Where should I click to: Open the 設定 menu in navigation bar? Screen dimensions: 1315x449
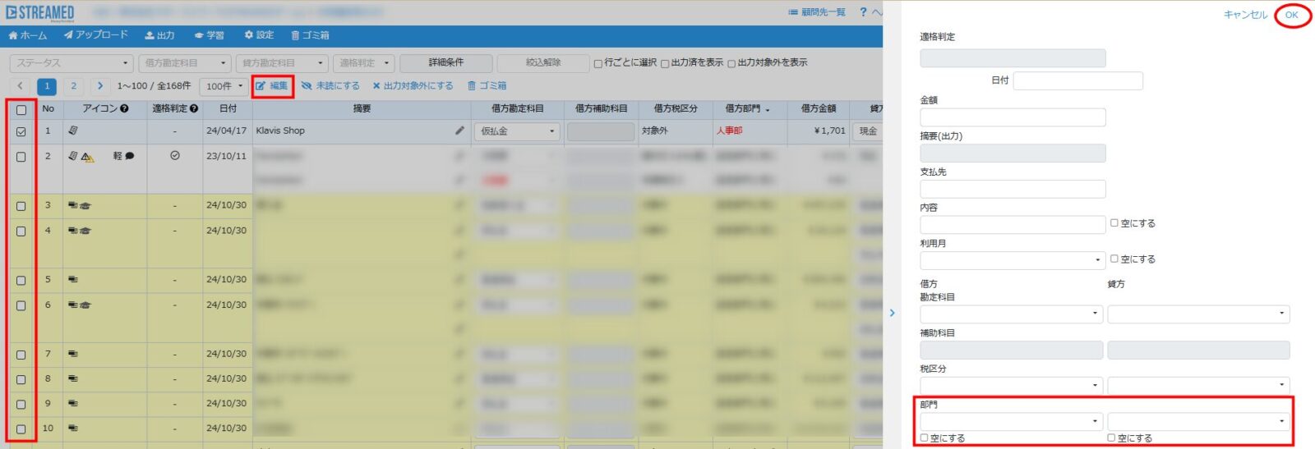click(x=259, y=35)
